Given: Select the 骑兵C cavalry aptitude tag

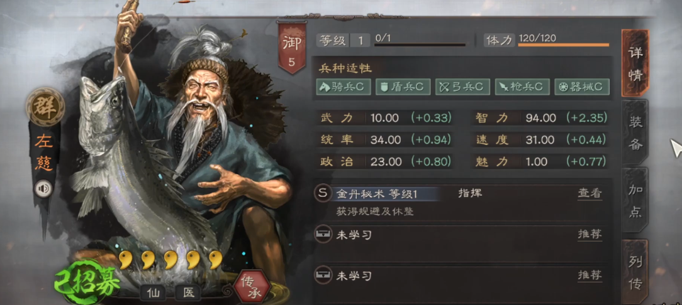Looking at the screenshot, I should (x=343, y=87).
